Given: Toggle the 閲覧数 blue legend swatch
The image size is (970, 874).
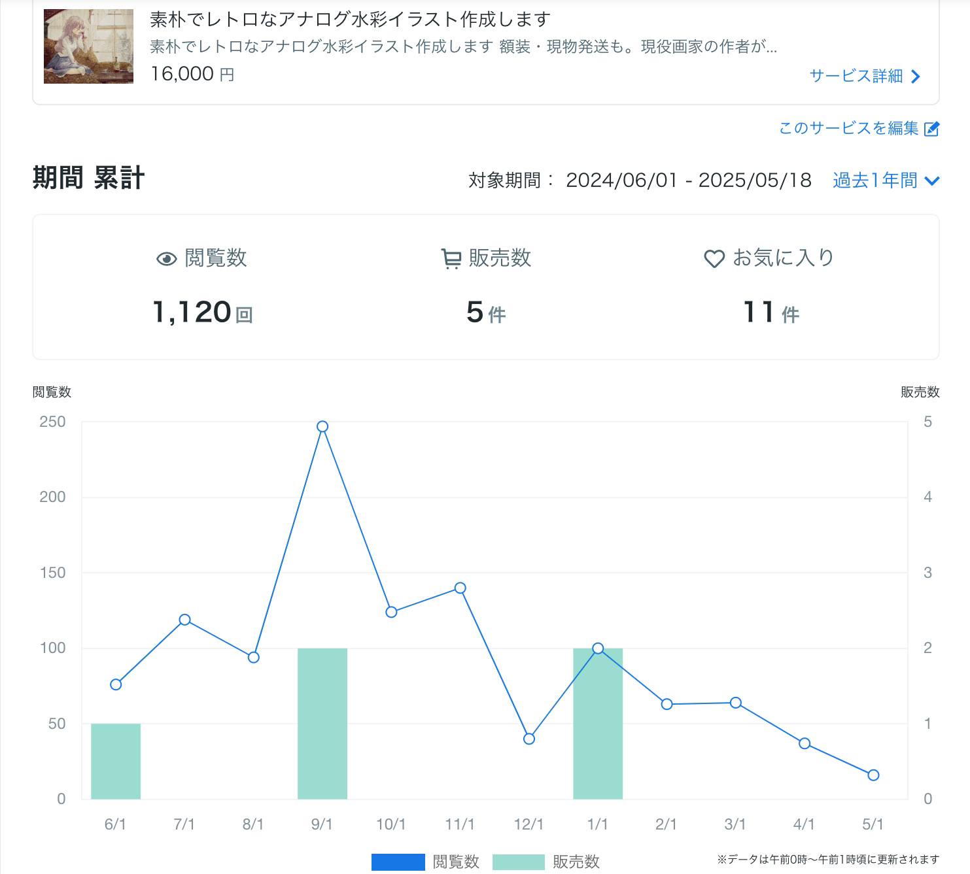Looking at the screenshot, I should (x=398, y=862).
